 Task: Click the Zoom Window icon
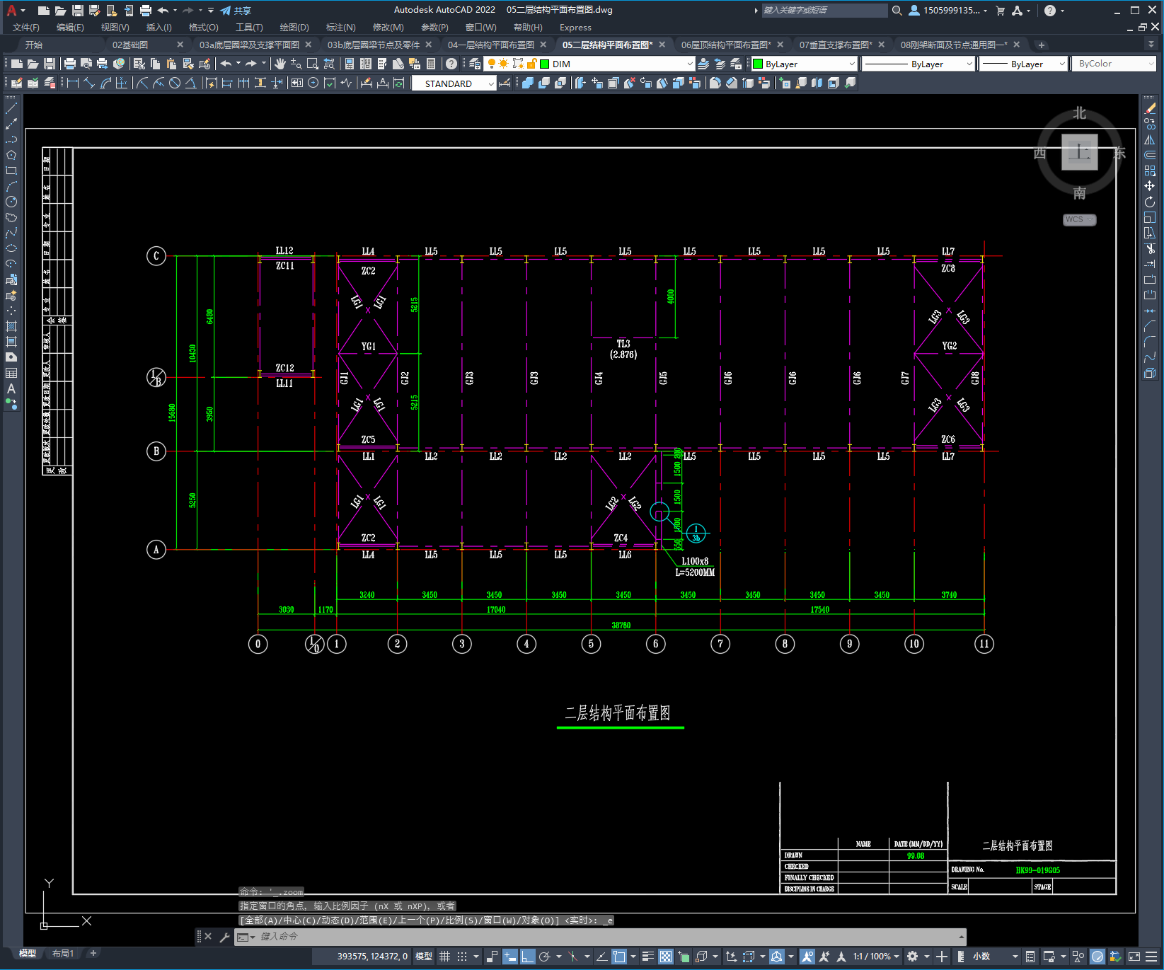click(x=312, y=64)
